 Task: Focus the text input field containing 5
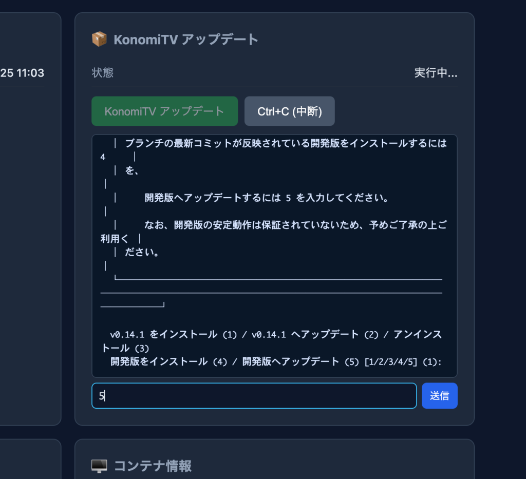pos(254,395)
